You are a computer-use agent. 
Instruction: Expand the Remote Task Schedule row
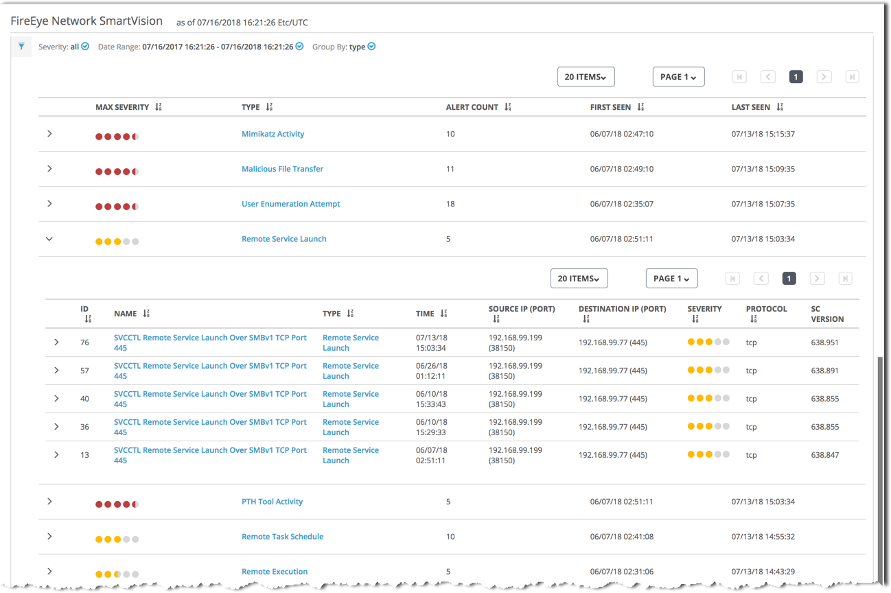tap(49, 537)
